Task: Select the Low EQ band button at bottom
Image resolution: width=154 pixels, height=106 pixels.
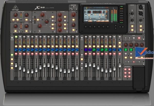Action: 53,28
